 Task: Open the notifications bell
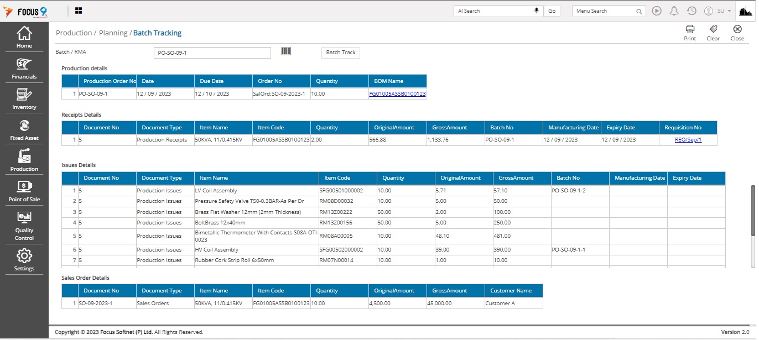(x=674, y=11)
